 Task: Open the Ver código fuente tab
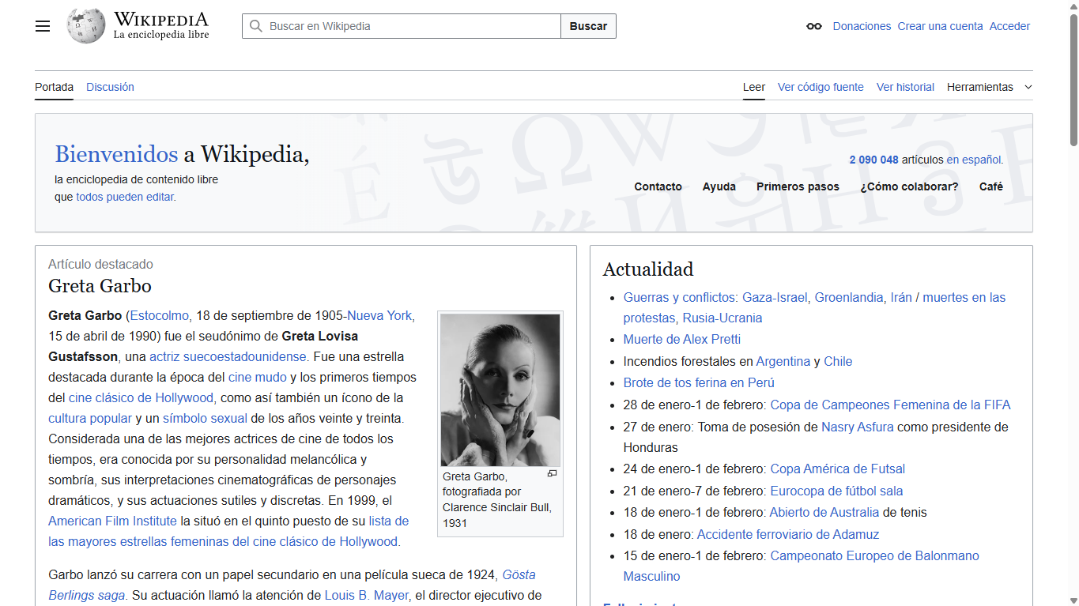click(x=821, y=87)
